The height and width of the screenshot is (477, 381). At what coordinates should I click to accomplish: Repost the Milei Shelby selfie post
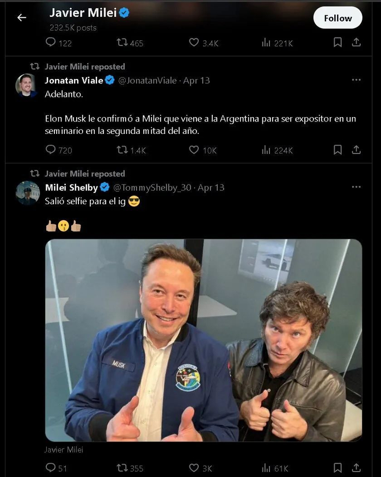(122, 468)
